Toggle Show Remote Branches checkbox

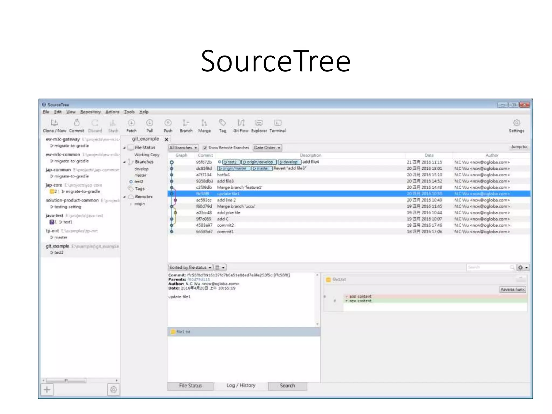pos(205,148)
